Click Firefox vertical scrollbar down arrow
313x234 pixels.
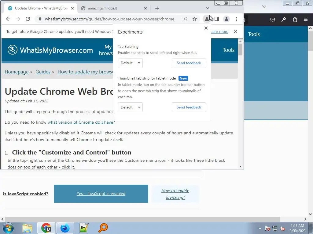(311, 214)
